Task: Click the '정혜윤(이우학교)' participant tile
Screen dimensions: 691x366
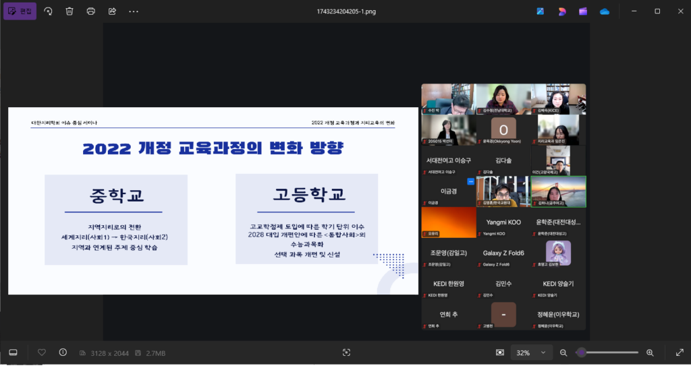Action: point(558,315)
